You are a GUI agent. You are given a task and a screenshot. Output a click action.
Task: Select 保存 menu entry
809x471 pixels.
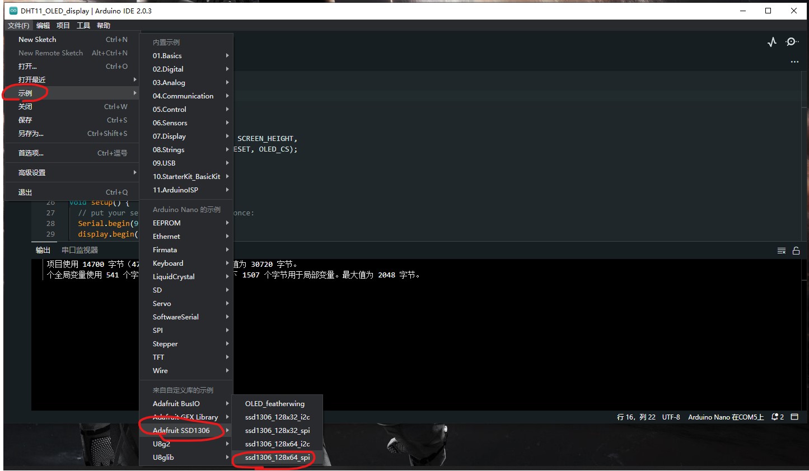coord(72,120)
